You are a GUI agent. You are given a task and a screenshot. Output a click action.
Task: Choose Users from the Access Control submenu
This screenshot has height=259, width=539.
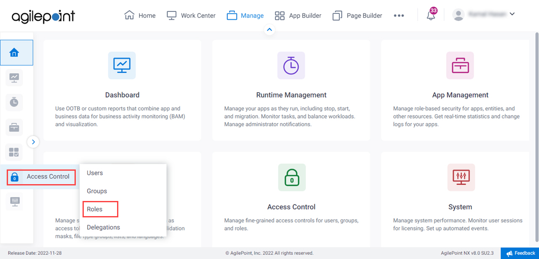[x=95, y=173]
